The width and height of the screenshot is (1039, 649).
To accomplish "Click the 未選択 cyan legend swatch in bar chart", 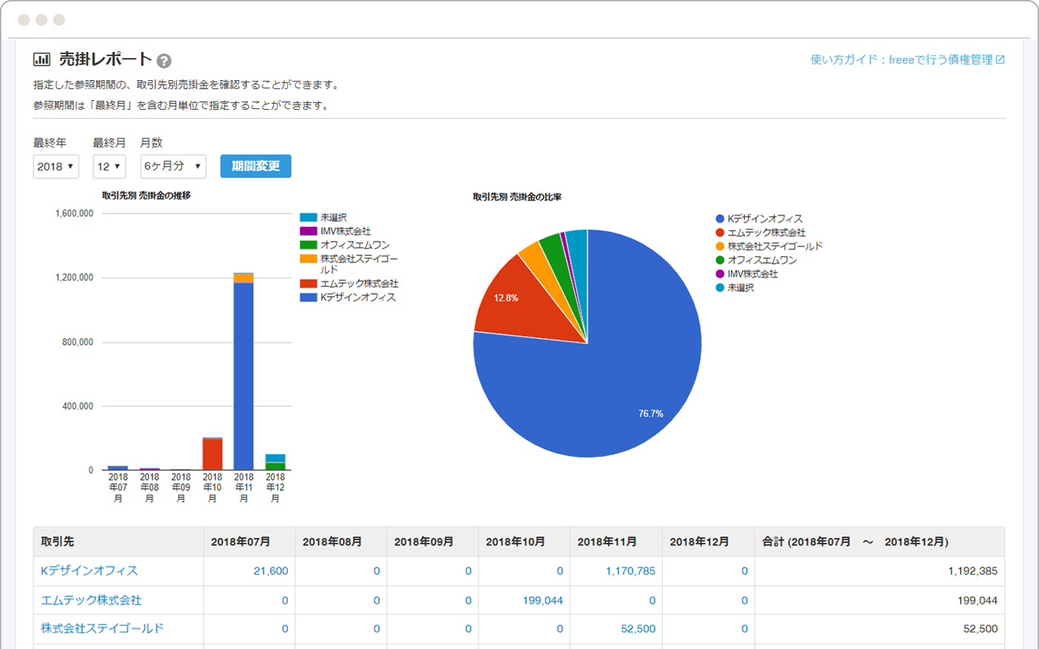I will pos(308,217).
